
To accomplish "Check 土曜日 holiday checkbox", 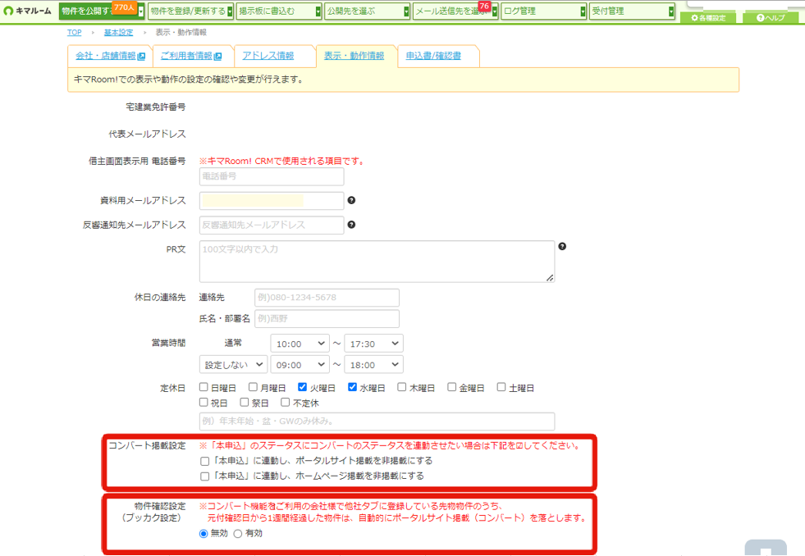I will 501,387.
